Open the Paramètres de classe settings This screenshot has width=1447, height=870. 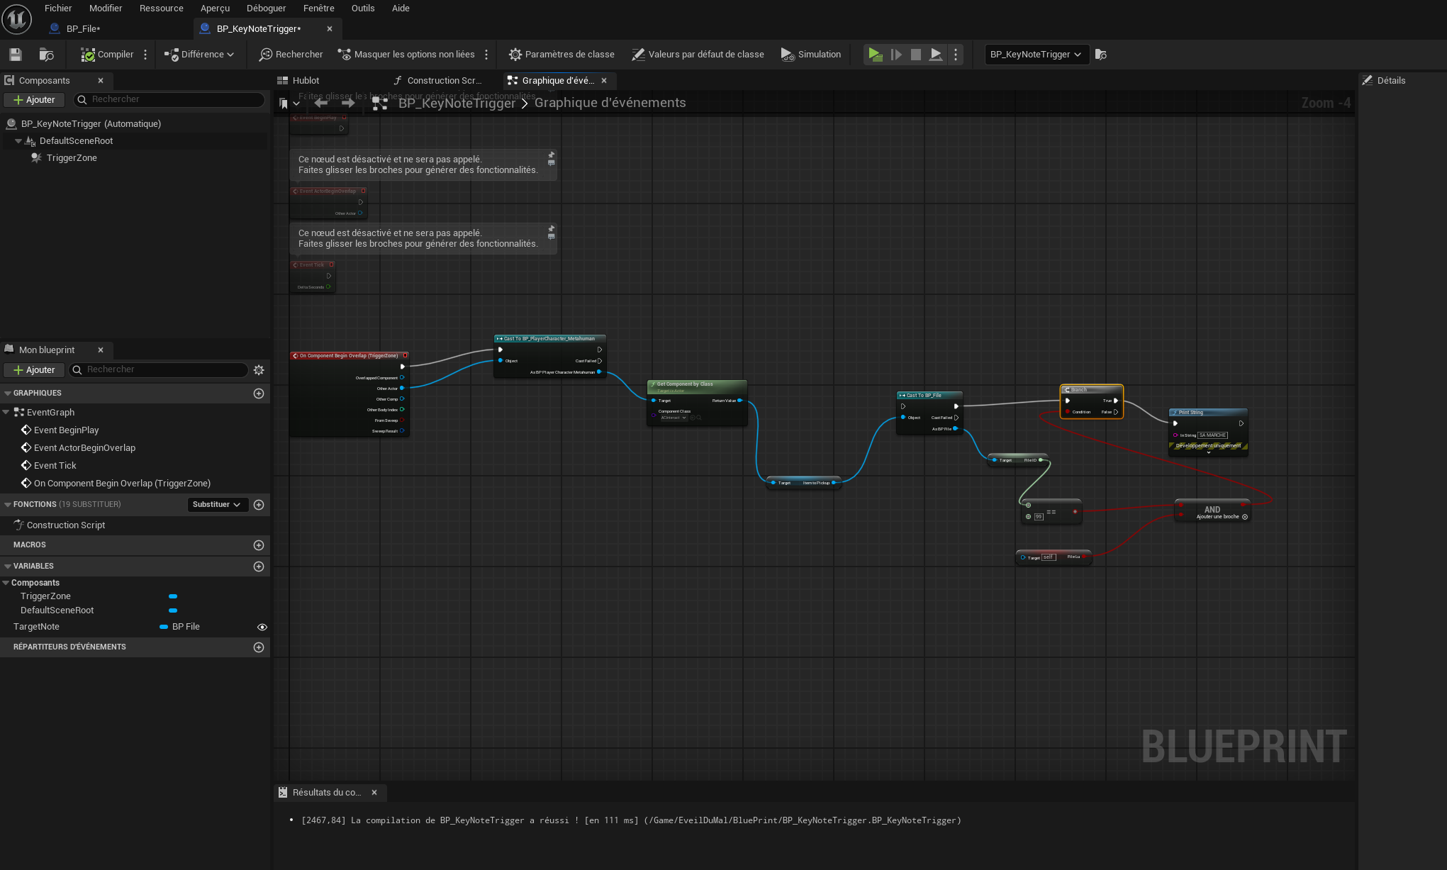(x=562, y=55)
